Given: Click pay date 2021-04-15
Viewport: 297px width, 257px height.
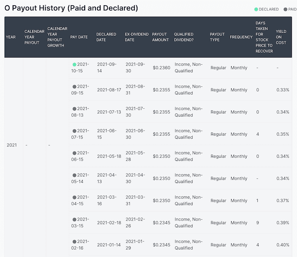Looking at the screenshot, I should coord(80,200).
